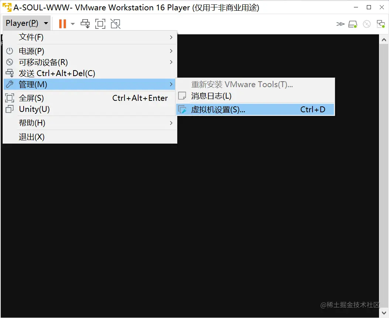The image size is (389, 318).
Task: Click 重新安装 VMware Tools(T)... entry
Action: (255, 84)
